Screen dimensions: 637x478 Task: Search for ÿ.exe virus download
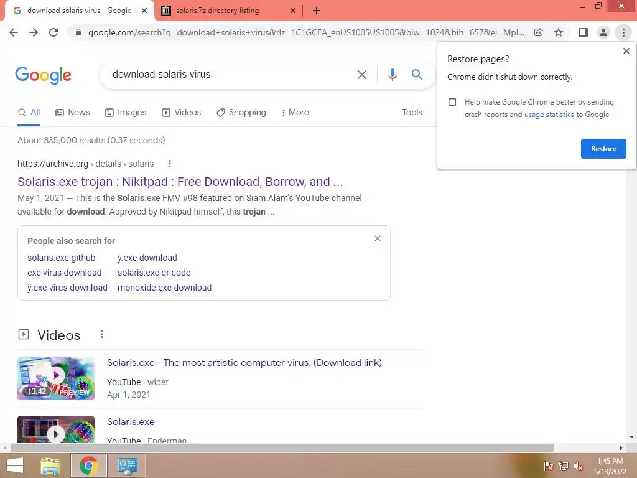point(67,288)
